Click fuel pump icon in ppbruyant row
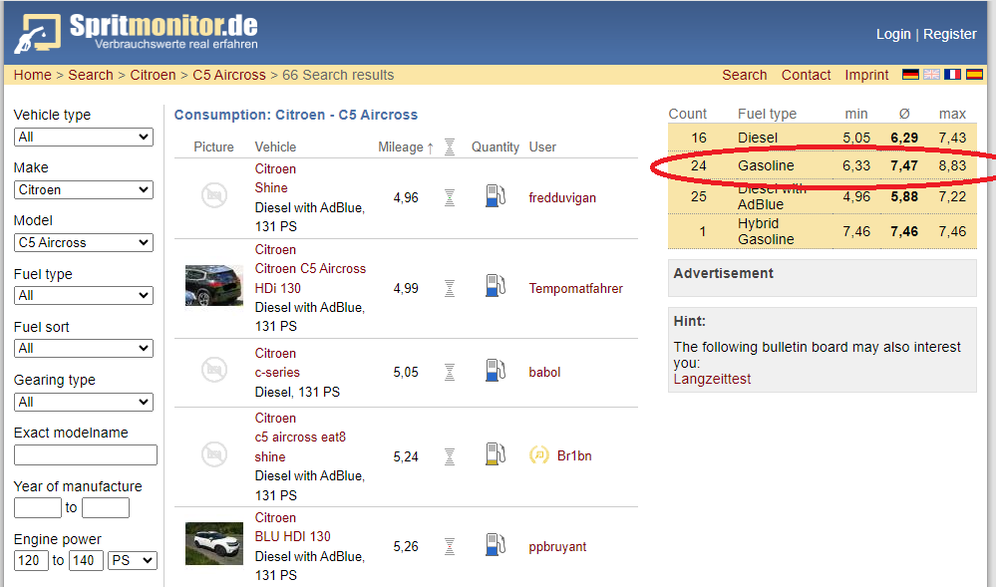This screenshot has width=996, height=587. click(x=495, y=544)
